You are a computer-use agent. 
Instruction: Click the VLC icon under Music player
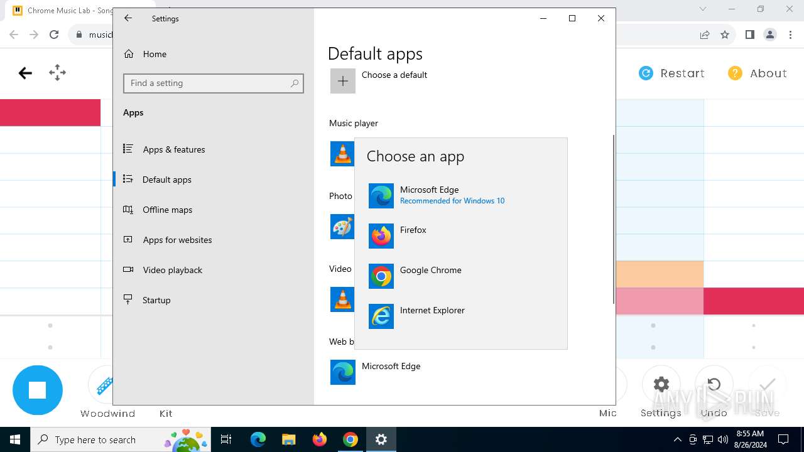pyautogui.click(x=342, y=154)
